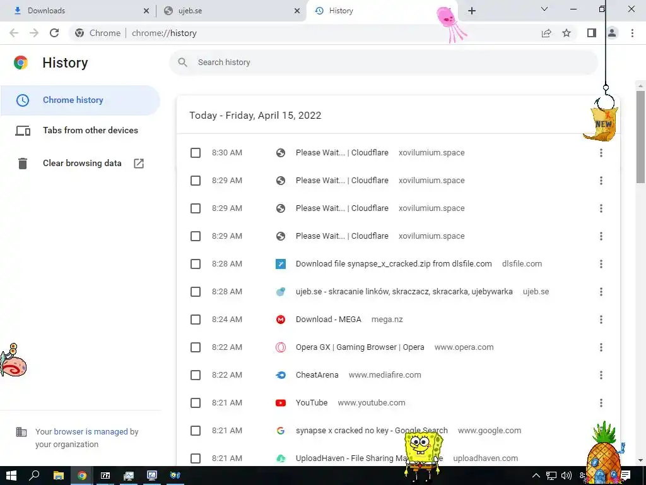646x485 pixels.
Task: Open the Chrome side panel
Action: coord(592,33)
